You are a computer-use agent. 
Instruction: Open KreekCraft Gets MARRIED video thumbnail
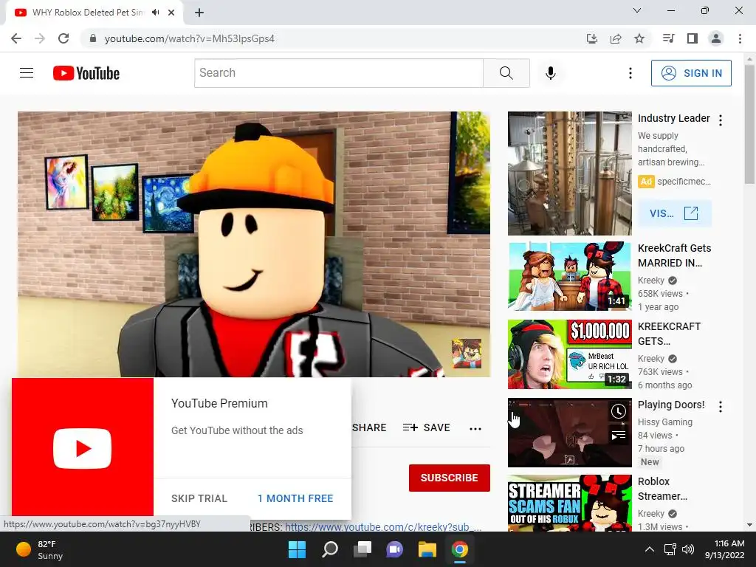[570, 276]
